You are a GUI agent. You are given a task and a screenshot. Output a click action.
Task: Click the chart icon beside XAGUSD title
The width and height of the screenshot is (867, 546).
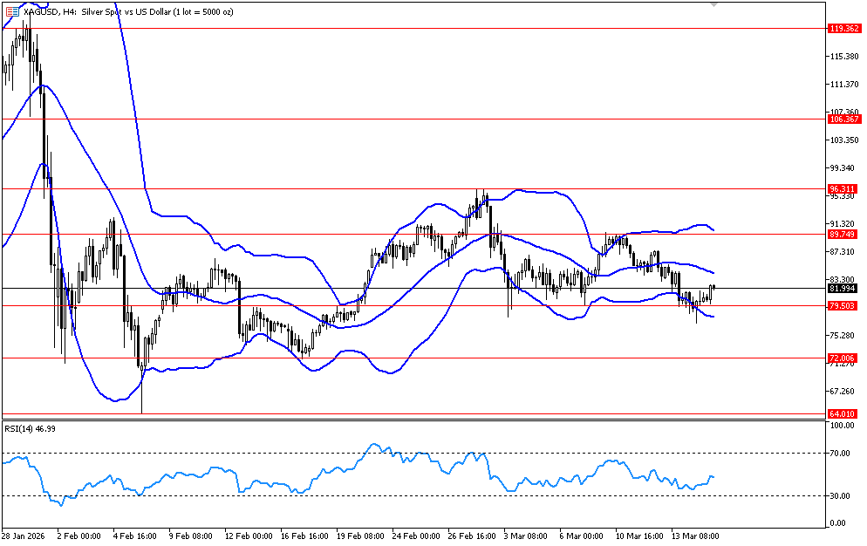pos(10,9)
